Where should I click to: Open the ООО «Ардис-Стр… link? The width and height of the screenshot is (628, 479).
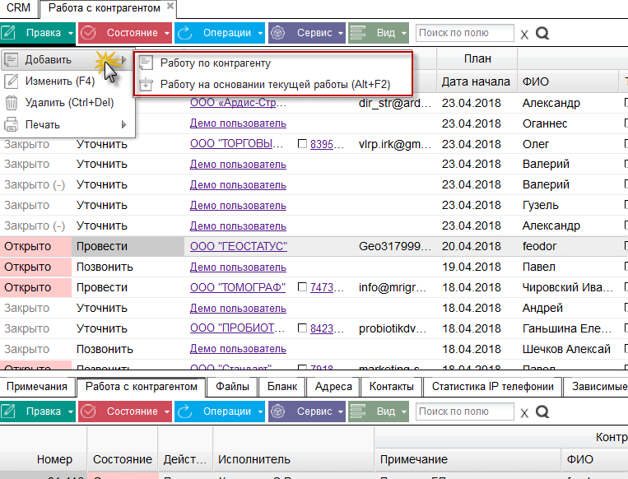[238, 103]
